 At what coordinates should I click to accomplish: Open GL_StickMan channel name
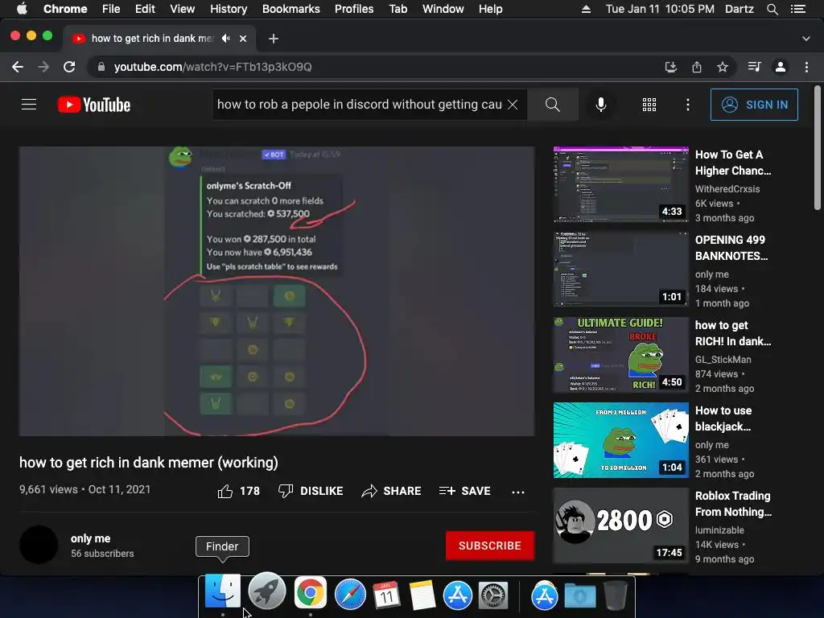click(x=723, y=360)
